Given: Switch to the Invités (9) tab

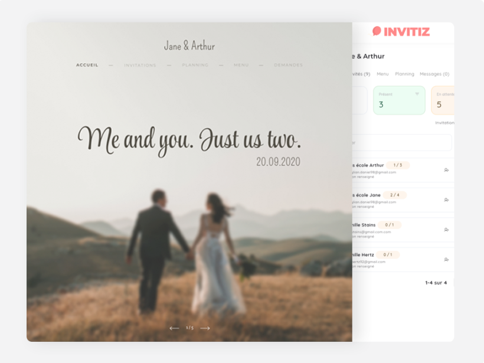Looking at the screenshot, I should 361,74.
